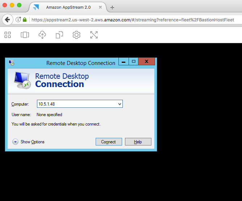Screen dimensions: 242x201
Task: Click the browser URL address bar
Action: point(133,20)
